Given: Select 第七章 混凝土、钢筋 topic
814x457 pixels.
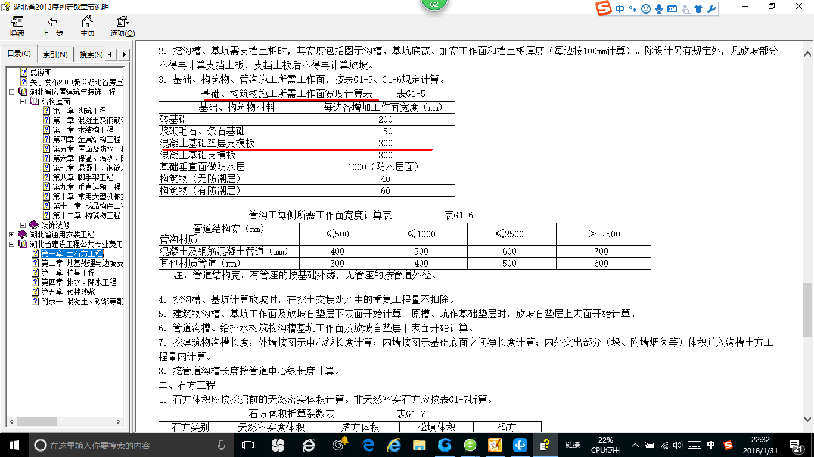Looking at the screenshot, I should [x=88, y=168].
